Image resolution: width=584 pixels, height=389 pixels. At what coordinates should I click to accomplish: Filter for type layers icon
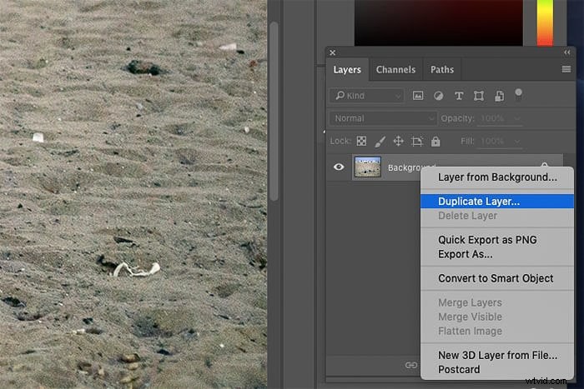pyautogui.click(x=459, y=96)
